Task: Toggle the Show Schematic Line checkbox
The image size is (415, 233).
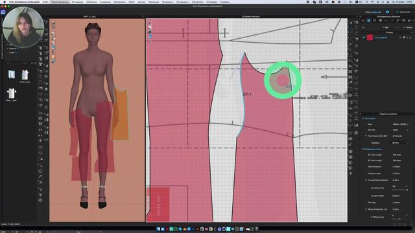Action: [x=394, y=209]
